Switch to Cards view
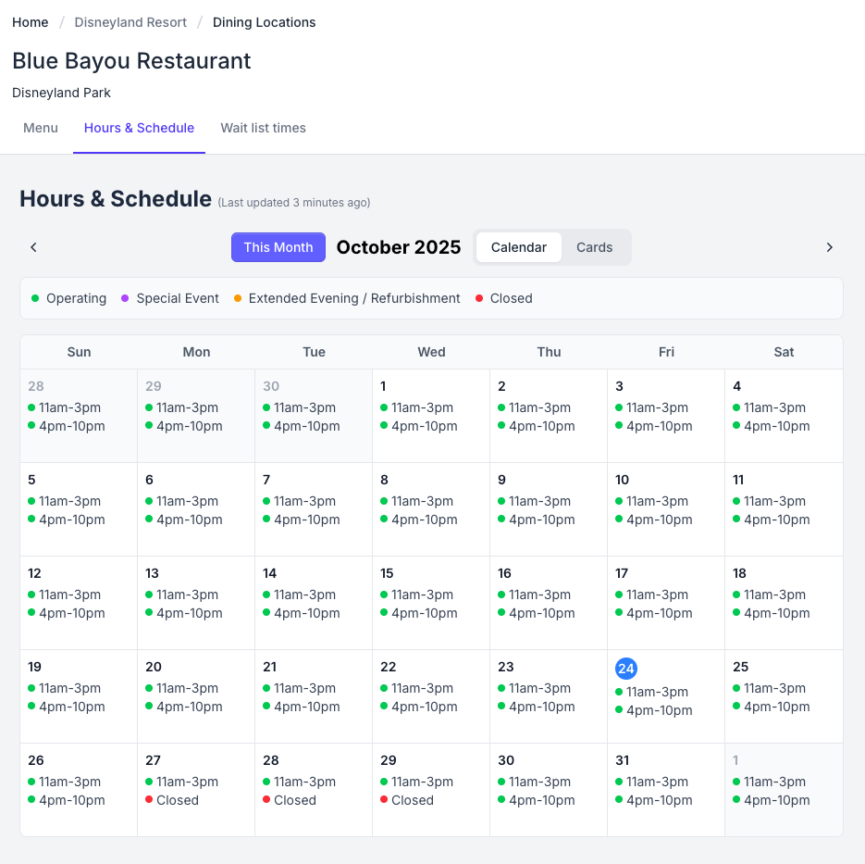Viewport: 865px width, 864px height. 594,247
